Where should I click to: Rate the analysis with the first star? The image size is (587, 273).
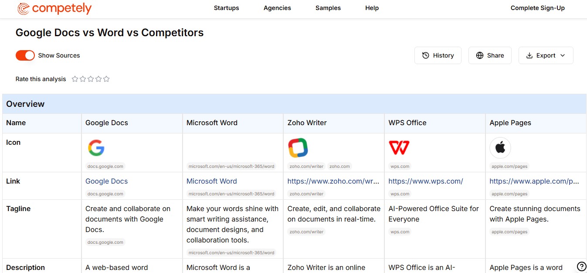[x=75, y=79]
